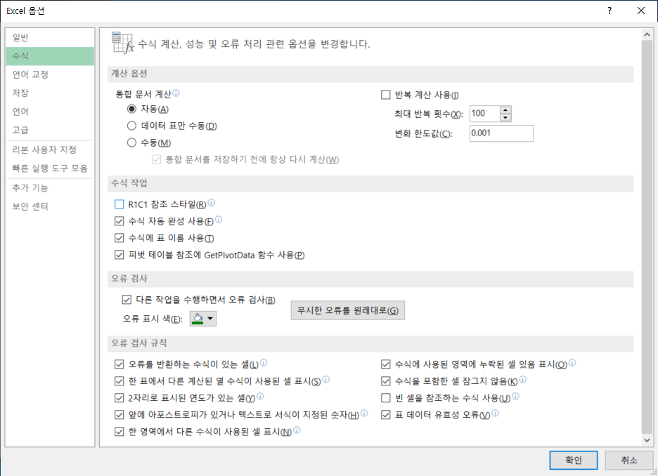Open 추가 기능 category

(x=50, y=187)
